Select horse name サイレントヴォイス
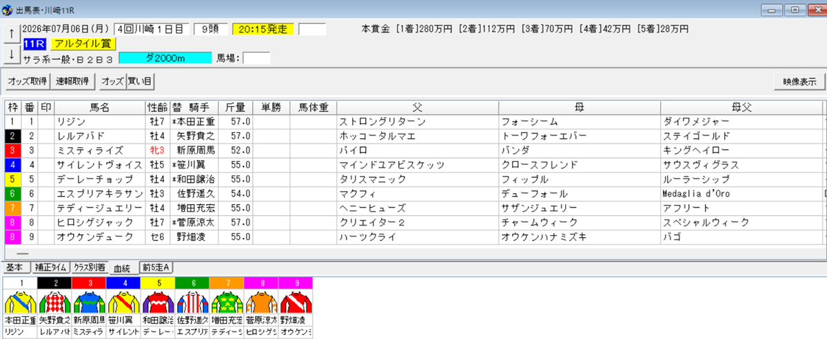Viewport: 827px width, 339px height. coord(99,165)
